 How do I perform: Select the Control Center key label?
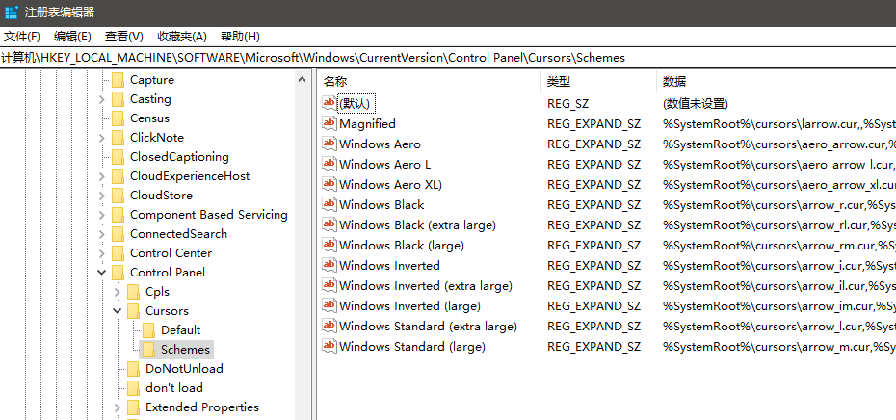click(171, 253)
